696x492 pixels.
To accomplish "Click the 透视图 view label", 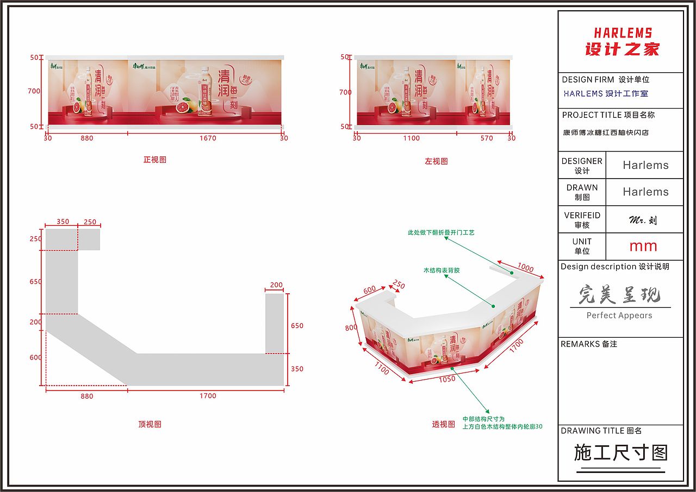I will tap(444, 424).
